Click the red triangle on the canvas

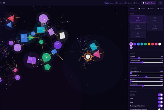(11, 19)
